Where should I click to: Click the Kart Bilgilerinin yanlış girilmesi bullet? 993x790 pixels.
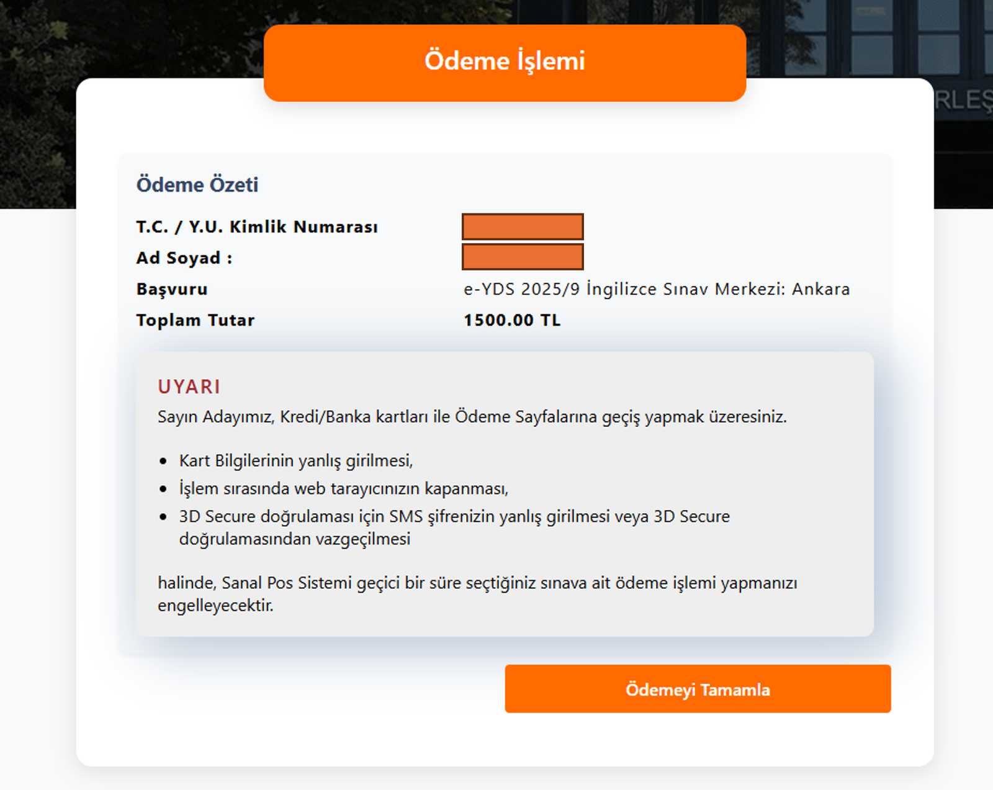click(296, 460)
